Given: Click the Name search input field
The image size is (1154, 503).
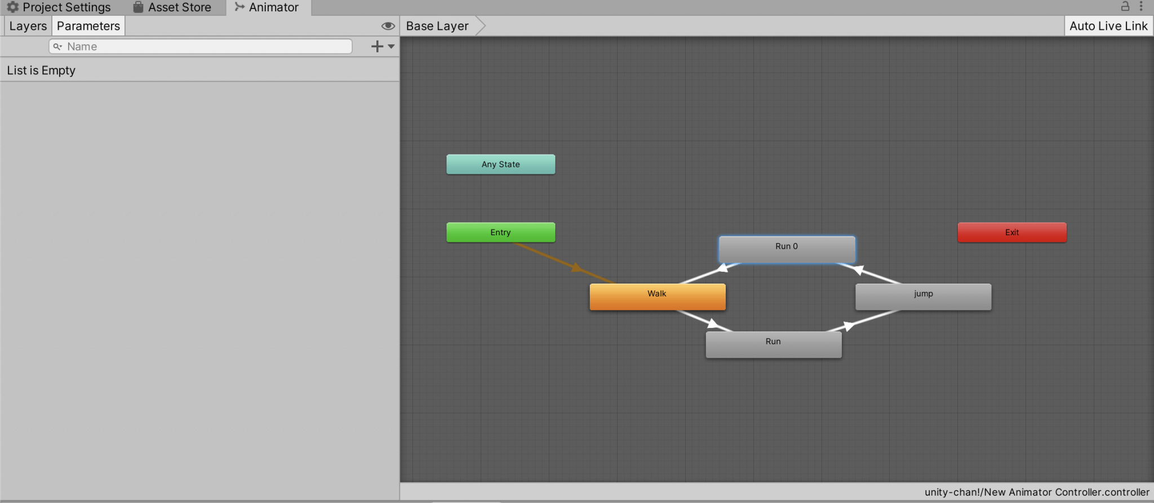Looking at the screenshot, I should point(201,47).
